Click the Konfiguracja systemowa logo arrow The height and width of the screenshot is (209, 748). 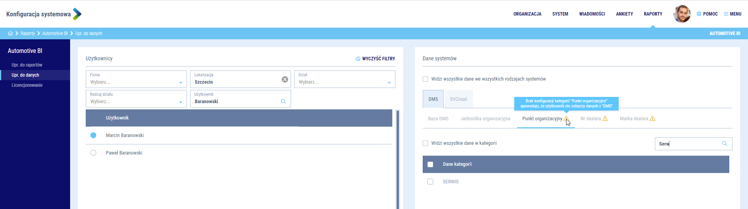pyautogui.click(x=77, y=14)
